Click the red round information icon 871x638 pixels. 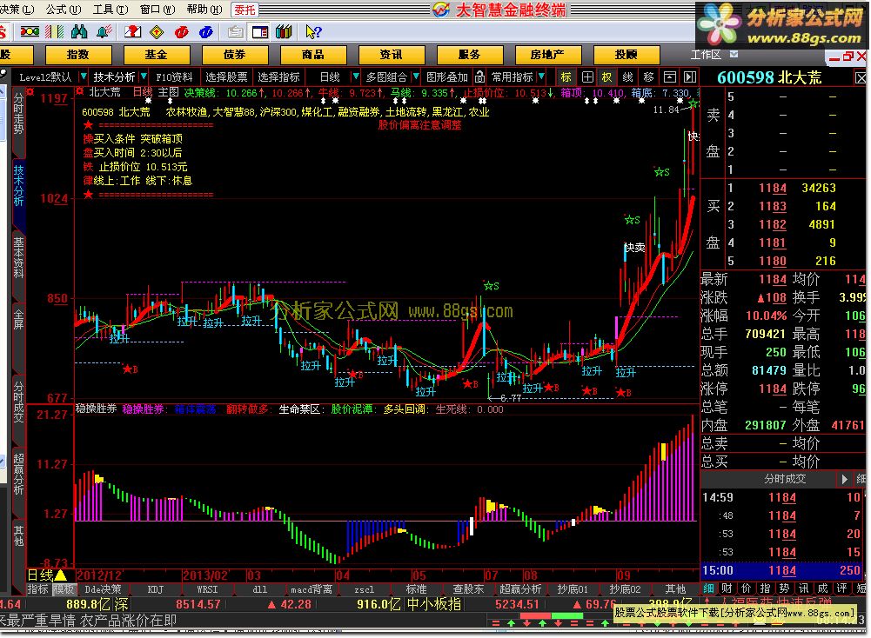tap(181, 31)
